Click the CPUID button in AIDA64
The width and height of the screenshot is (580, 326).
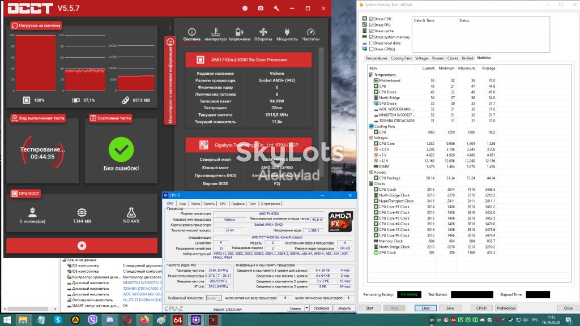(x=481, y=308)
